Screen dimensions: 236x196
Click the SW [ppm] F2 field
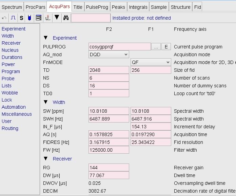[x=109, y=111]
